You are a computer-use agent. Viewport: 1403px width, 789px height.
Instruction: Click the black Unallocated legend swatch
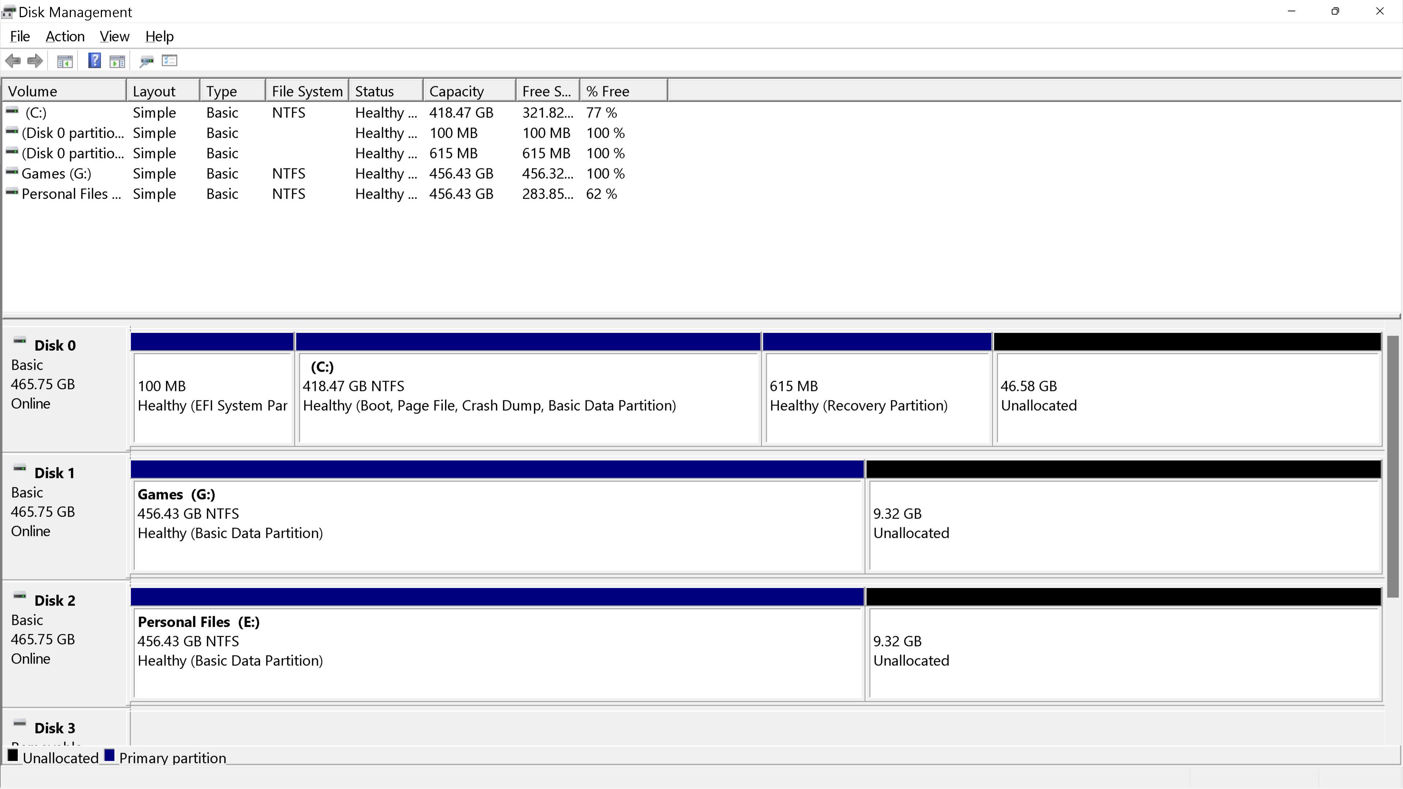[13, 756]
